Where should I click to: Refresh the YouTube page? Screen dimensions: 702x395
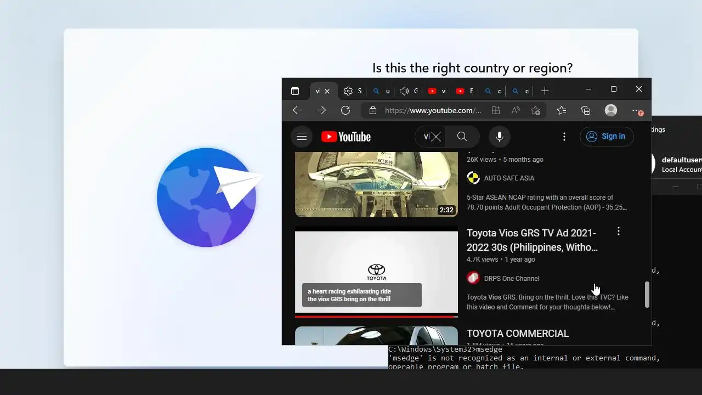pos(346,110)
